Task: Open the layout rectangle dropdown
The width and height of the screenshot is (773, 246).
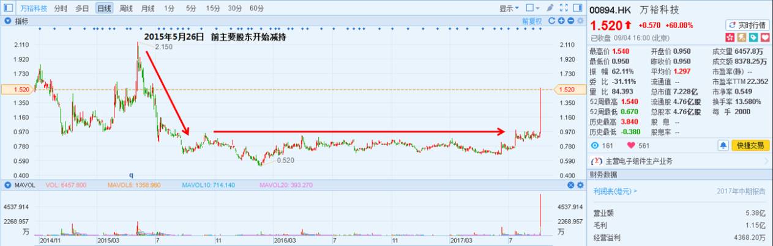Action: (532, 9)
